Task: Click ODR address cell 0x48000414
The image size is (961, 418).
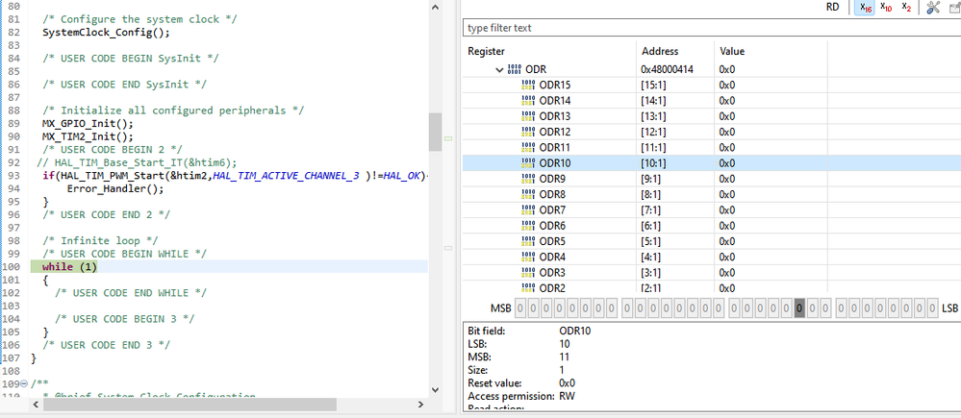Action: [x=667, y=70]
